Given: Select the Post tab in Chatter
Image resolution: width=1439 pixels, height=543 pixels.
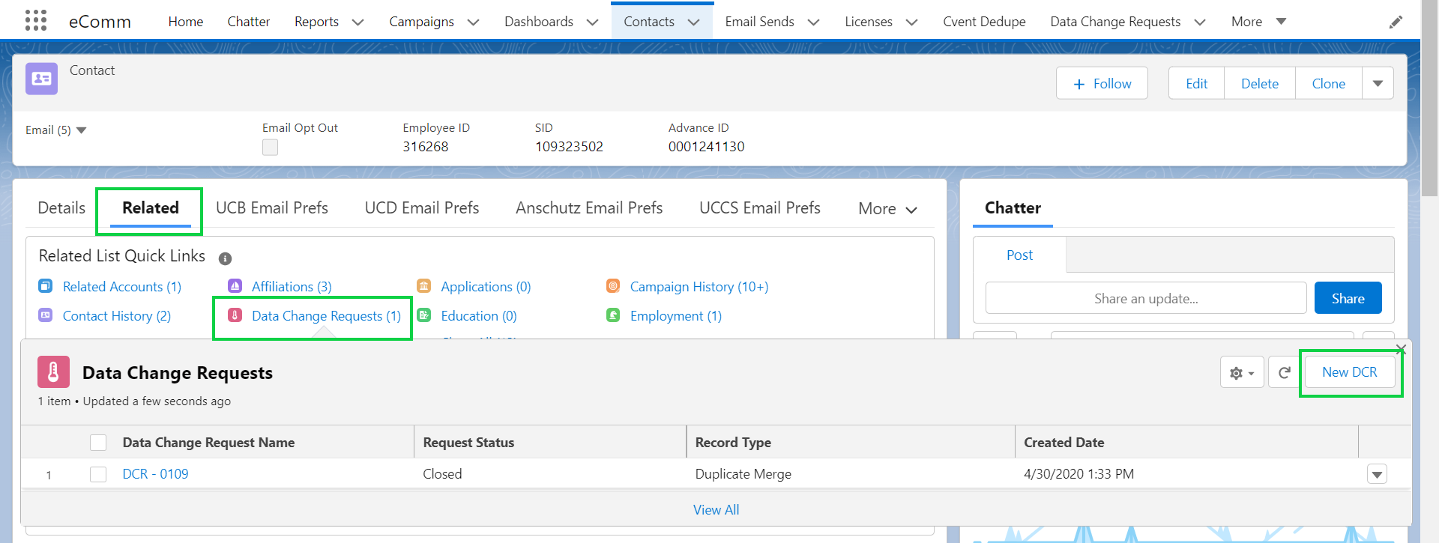Looking at the screenshot, I should pyautogui.click(x=1019, y=255).
